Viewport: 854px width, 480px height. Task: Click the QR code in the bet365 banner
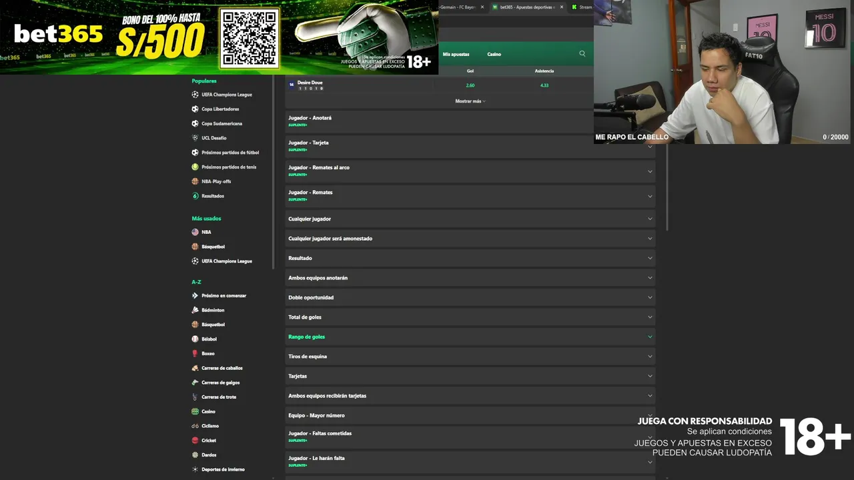click(x=250, y=38)
